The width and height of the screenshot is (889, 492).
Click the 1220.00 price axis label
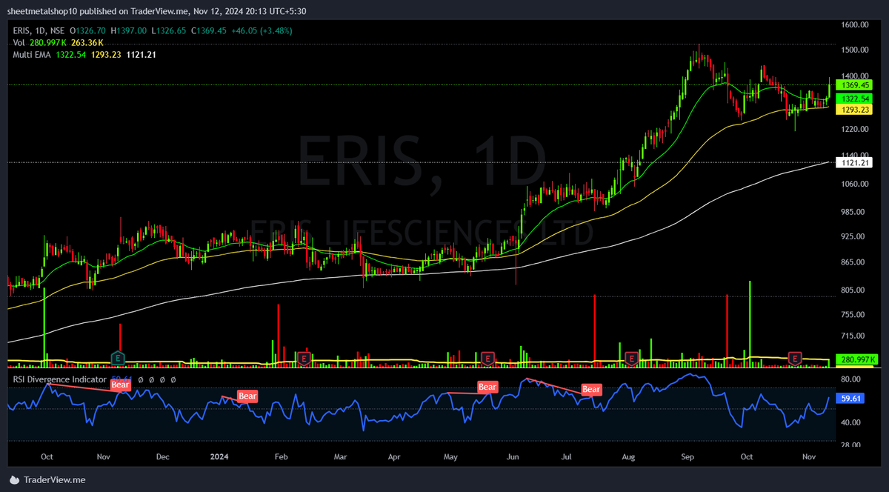click(855, 129)
